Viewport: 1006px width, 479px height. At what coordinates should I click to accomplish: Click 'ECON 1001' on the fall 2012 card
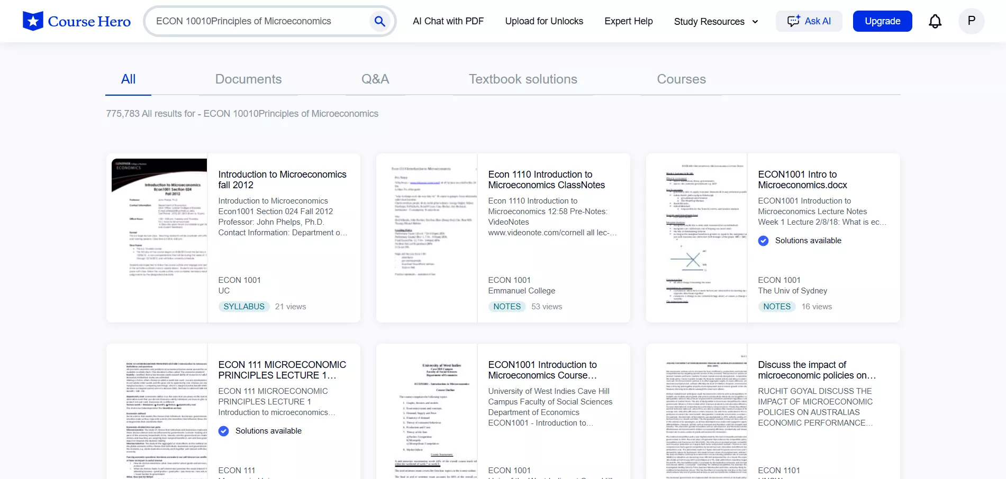[239, 280]
